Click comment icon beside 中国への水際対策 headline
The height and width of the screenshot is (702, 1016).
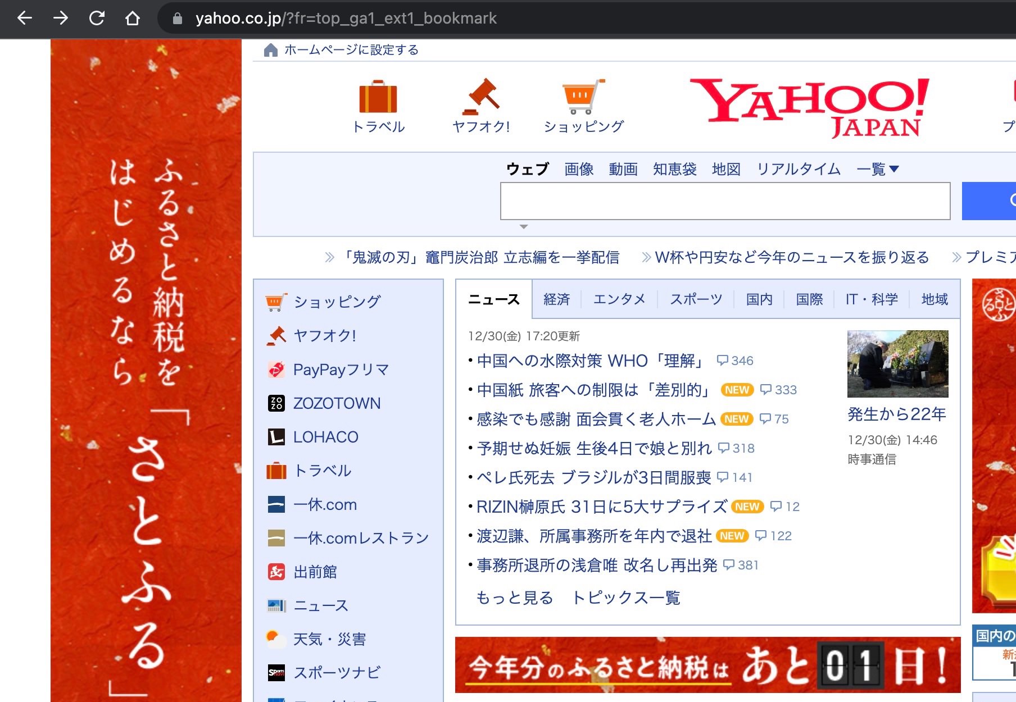click(x=723, y=361)
